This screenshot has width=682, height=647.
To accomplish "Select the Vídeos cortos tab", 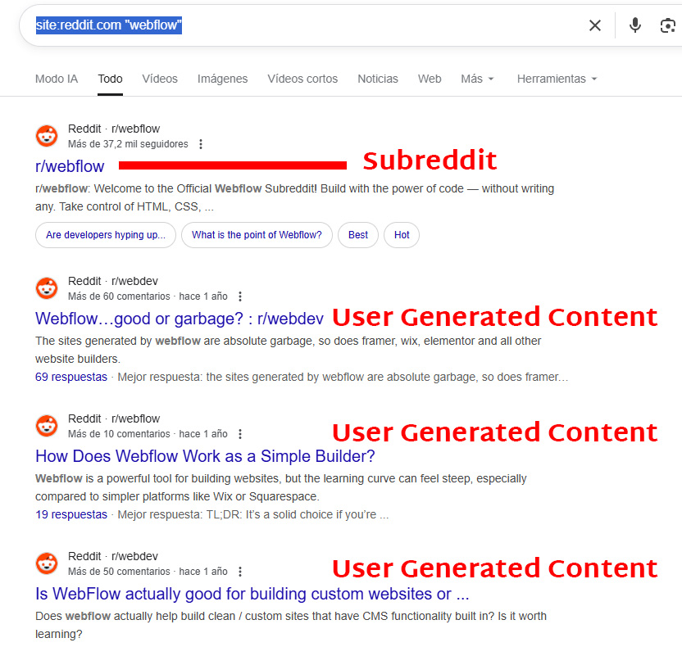I will (302, 79).
